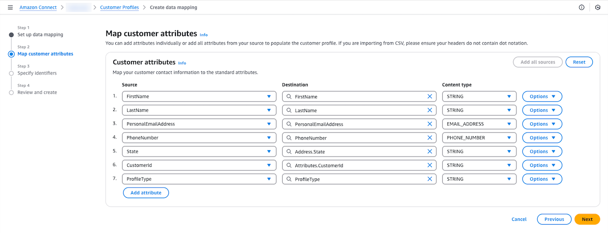Viewport: 608px width, 233px height.
Task: Clear the PersonalEmailAddress destination with X
Action: click(429, 124)
